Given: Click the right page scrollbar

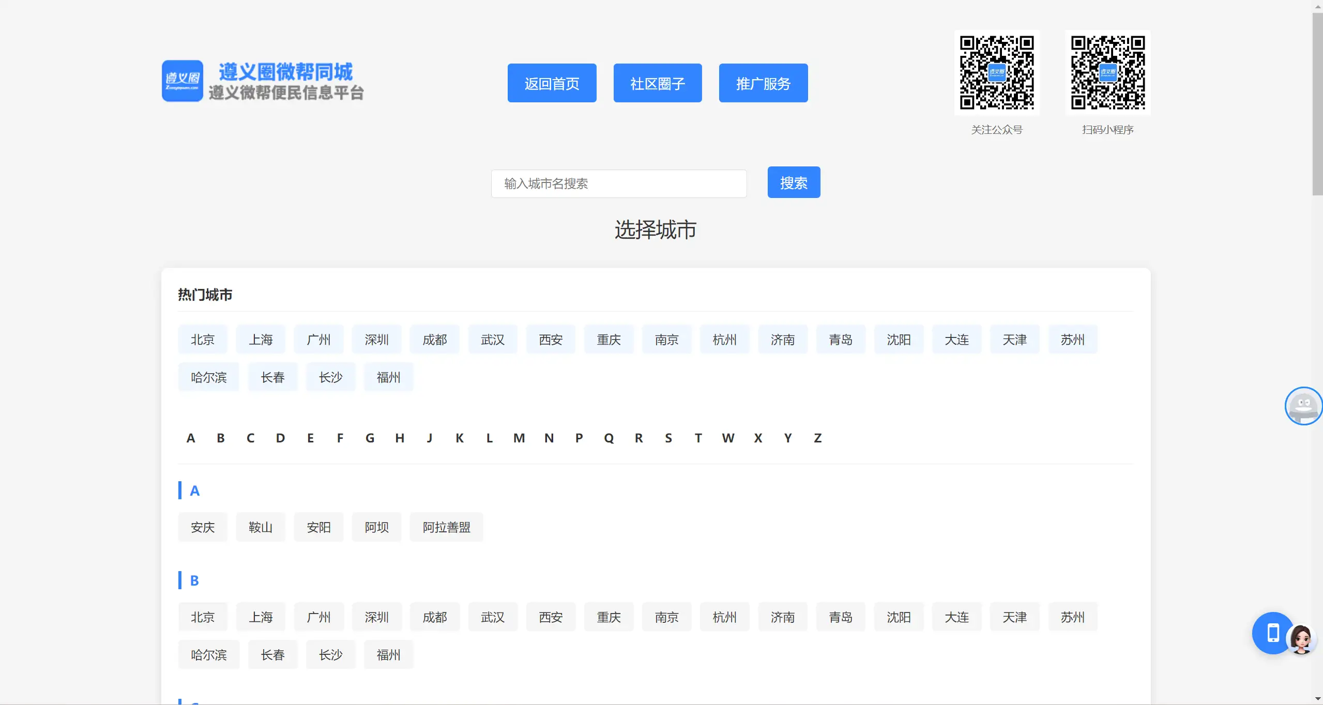Looking at the screenshot, I should 1317,103.
